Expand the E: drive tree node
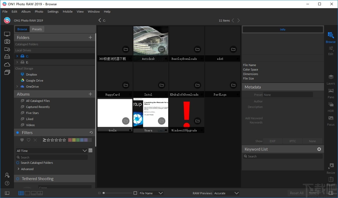 (17, 62)
